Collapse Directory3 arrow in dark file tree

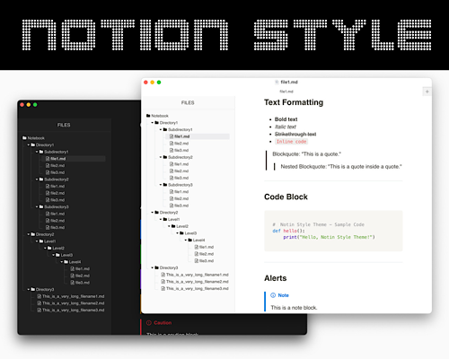29,289
